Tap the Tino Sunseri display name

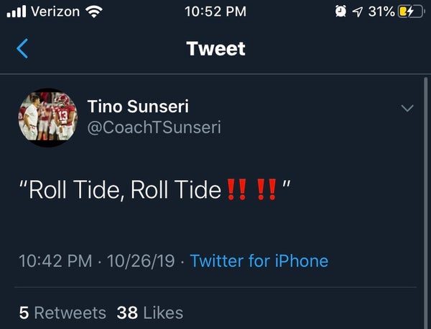139,107
